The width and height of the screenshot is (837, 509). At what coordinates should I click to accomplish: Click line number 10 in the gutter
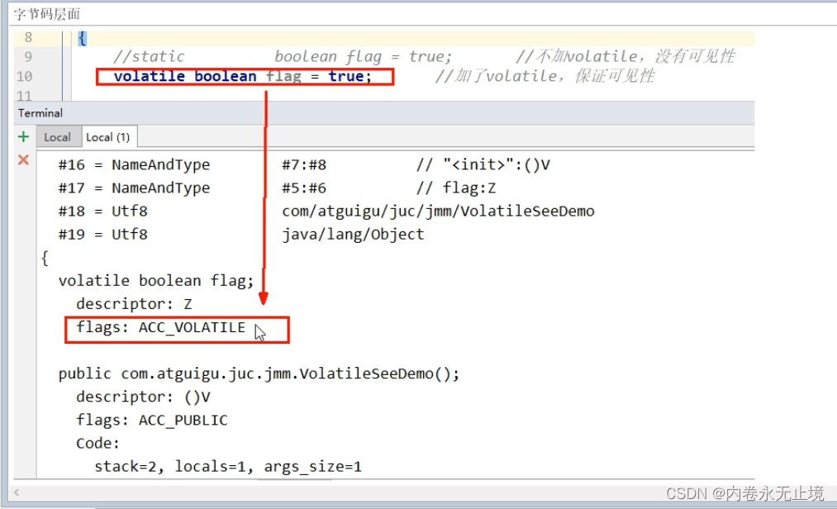[25, 76]
